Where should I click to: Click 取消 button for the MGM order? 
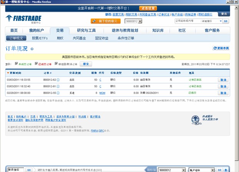tap(223, 93)
